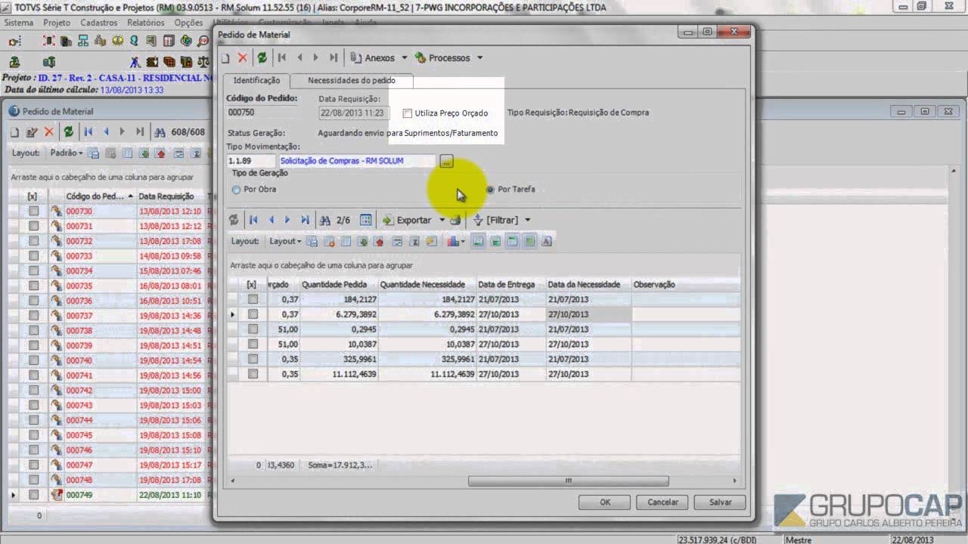Click the sigma totals icon in dialog layout bar

(x=414, y=242)
